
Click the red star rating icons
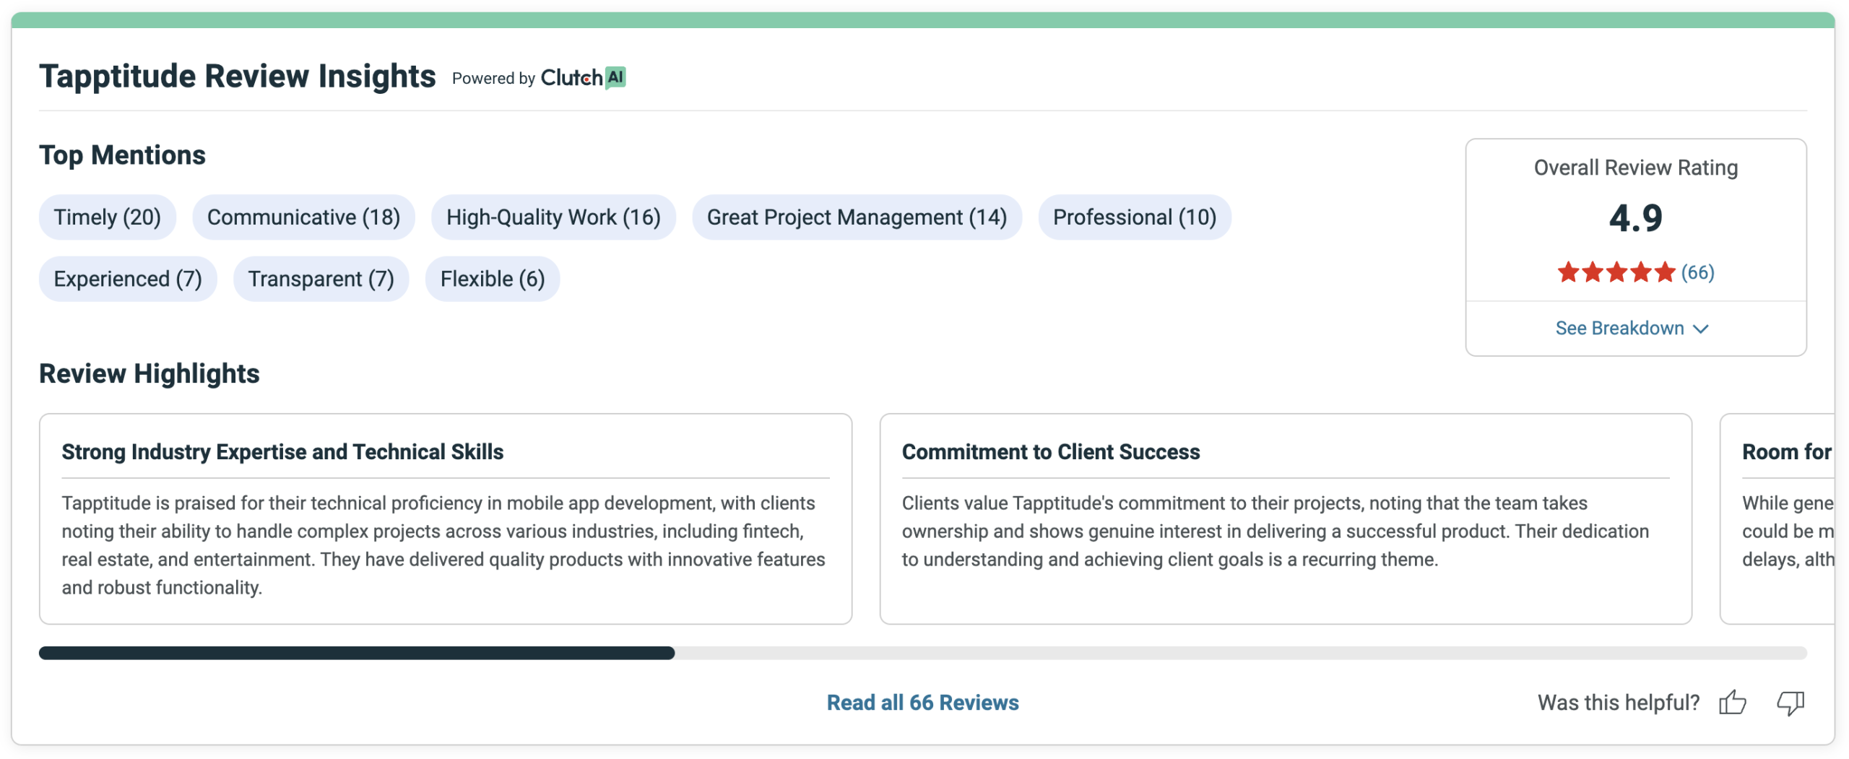[x=1616, y=272]
